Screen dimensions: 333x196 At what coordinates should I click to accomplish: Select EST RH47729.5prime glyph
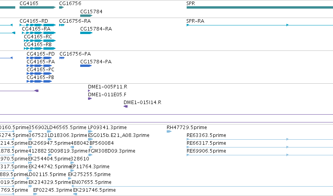pyautogui.click(x=169, y=132)
